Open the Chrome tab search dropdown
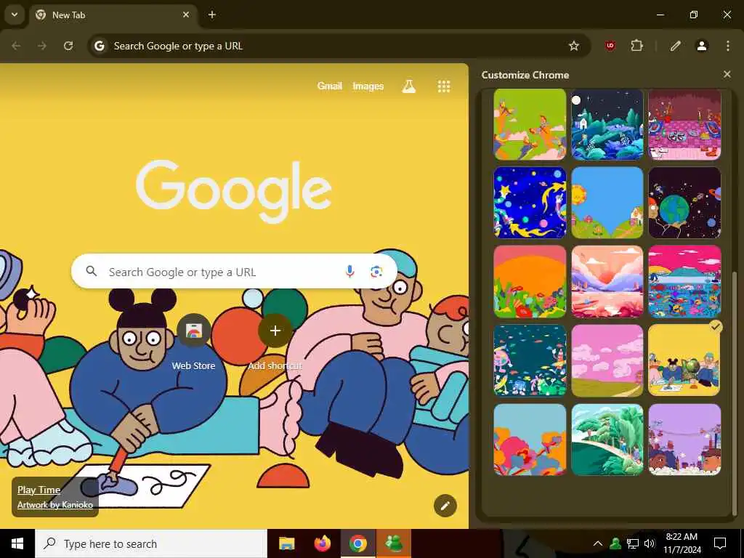The image size is (744, 558). point(15,15)
